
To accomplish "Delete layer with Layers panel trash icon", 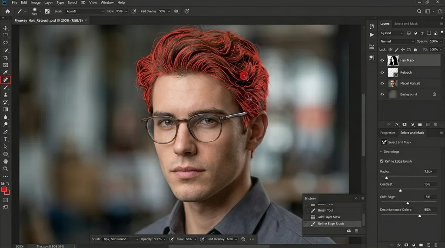I will (435, 124).
